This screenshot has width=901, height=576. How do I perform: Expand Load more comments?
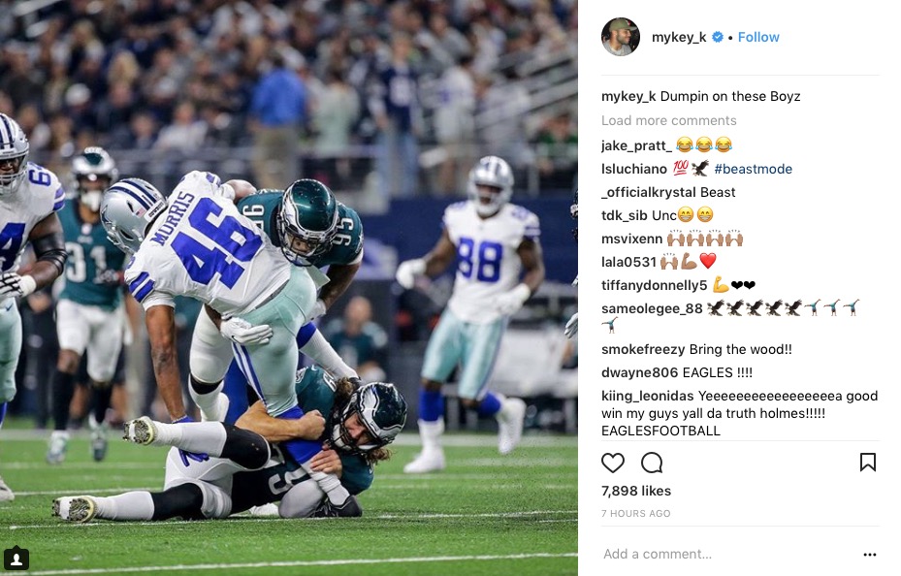(668, 120)
